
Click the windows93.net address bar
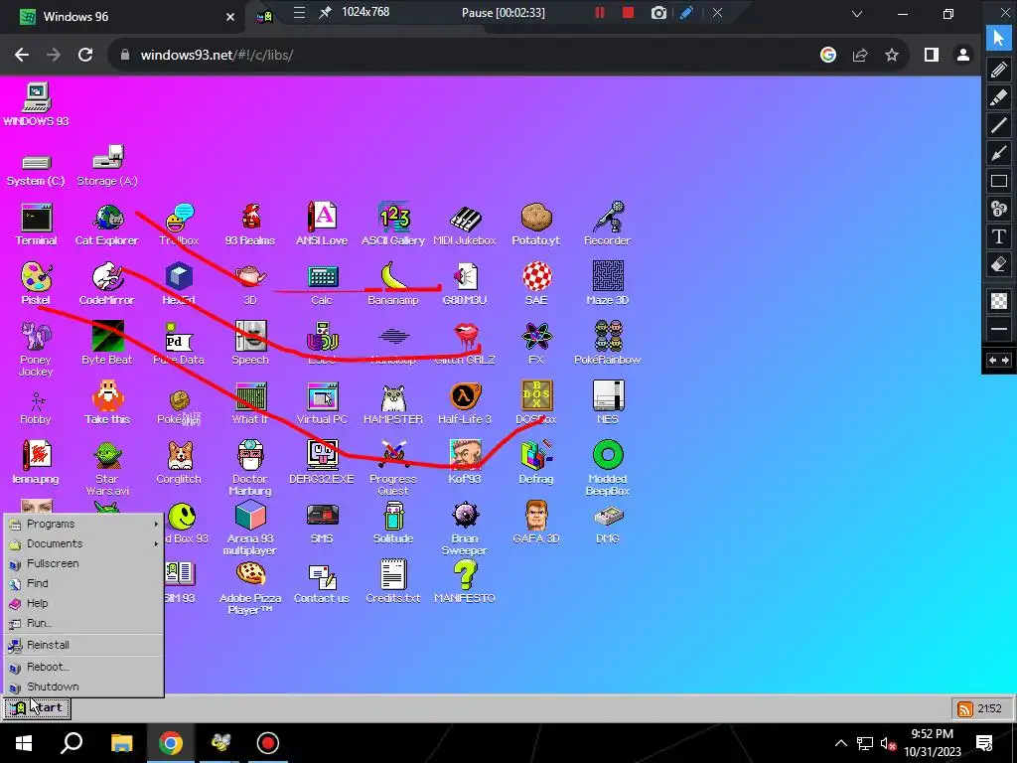461,56
